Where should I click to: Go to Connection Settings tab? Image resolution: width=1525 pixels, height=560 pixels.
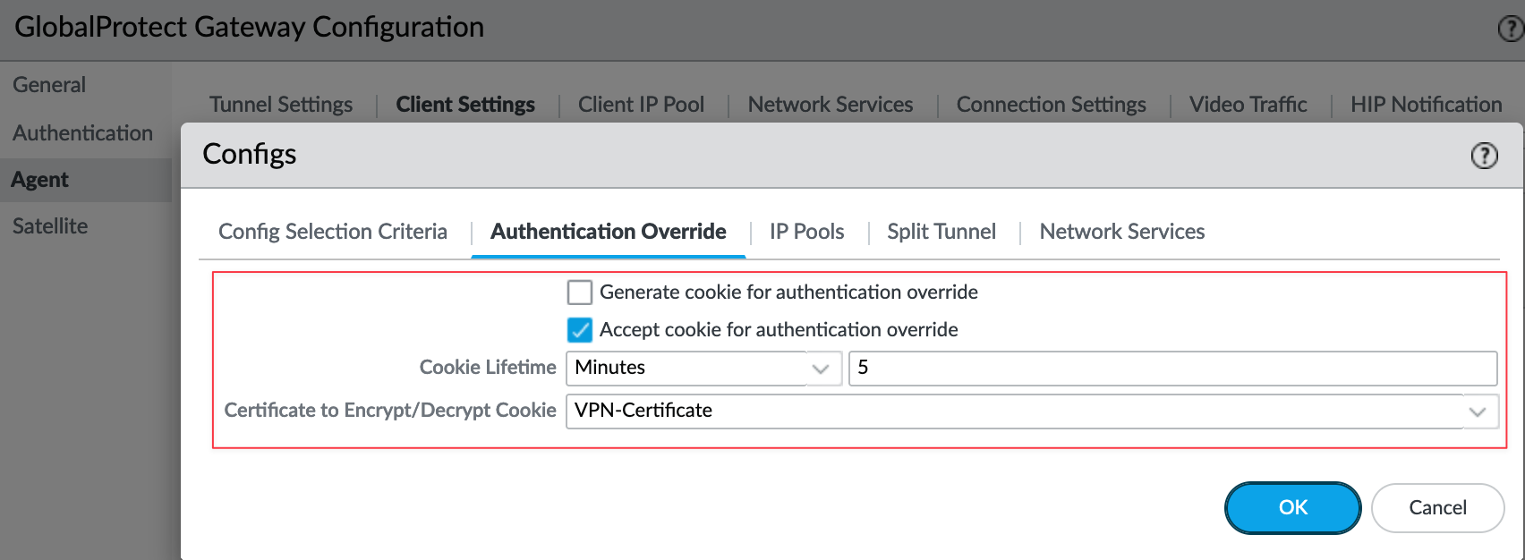(x=1052, y=105)
